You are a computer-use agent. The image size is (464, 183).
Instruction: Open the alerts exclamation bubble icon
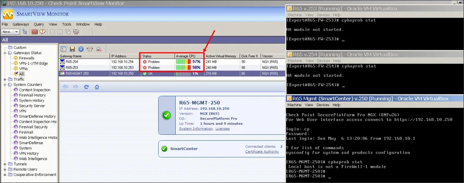coord(42,32)
